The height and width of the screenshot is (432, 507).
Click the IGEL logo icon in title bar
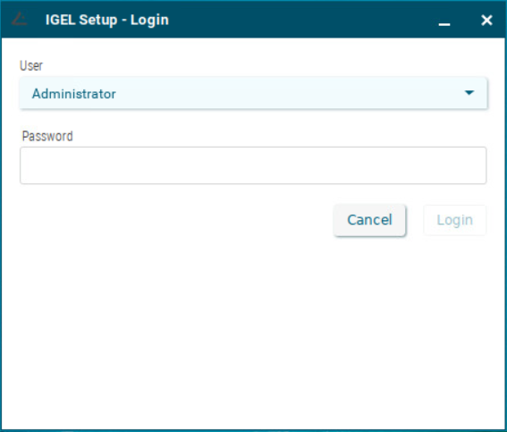coord(19,19)
